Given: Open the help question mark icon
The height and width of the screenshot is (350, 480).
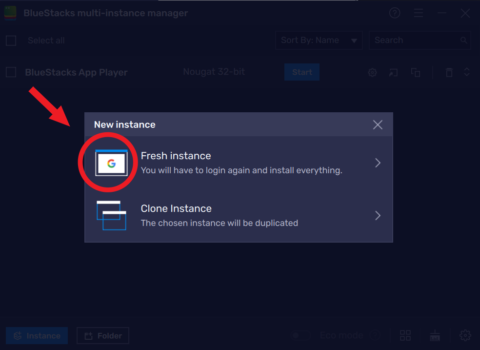Looking at the screenshot, I should [x=395, y=13].
